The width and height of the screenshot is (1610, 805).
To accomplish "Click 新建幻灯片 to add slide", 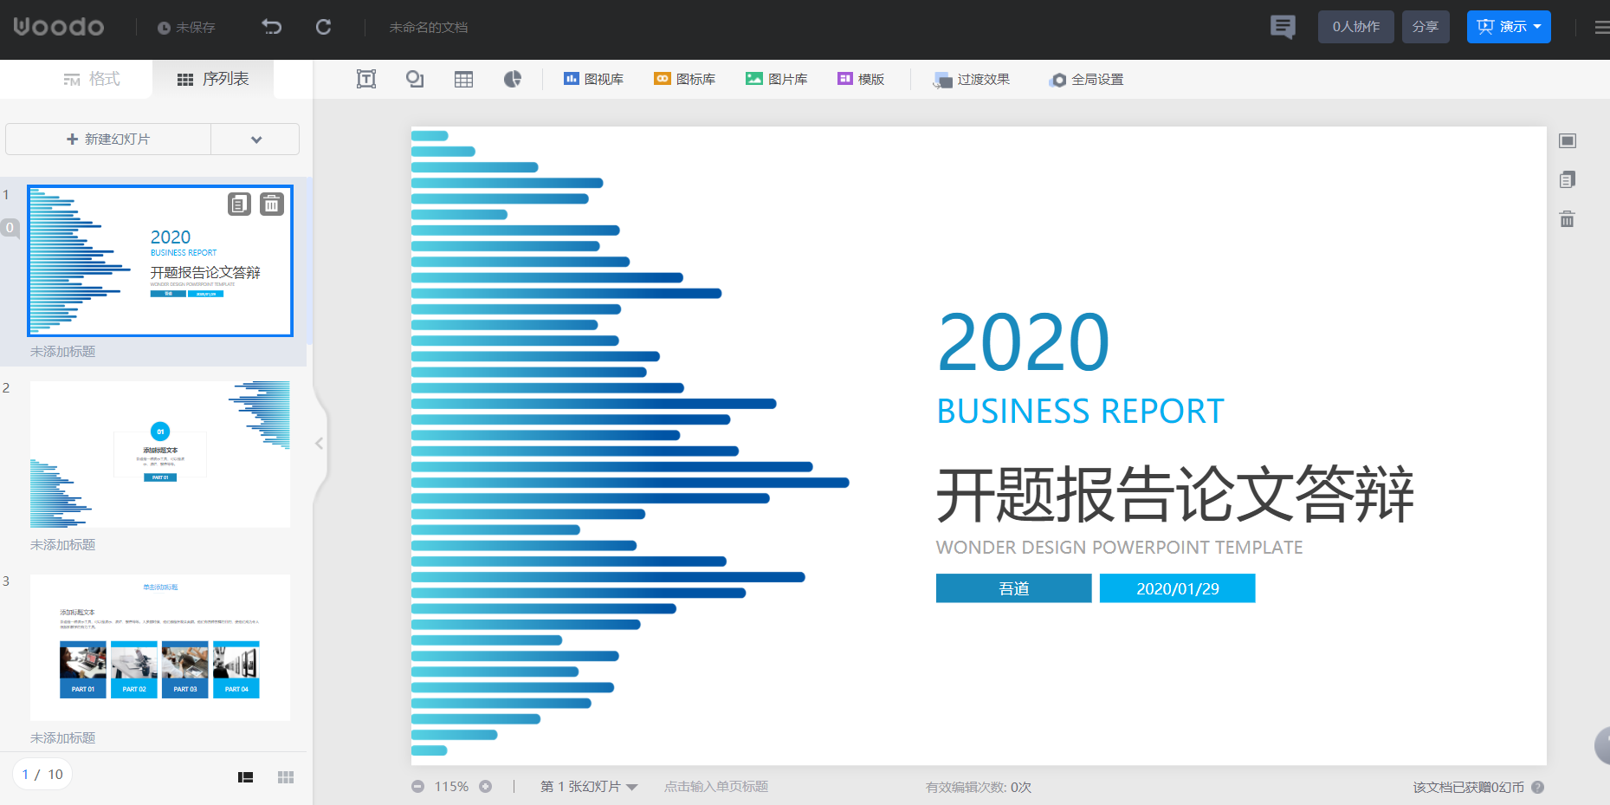I will pos(108,140).
